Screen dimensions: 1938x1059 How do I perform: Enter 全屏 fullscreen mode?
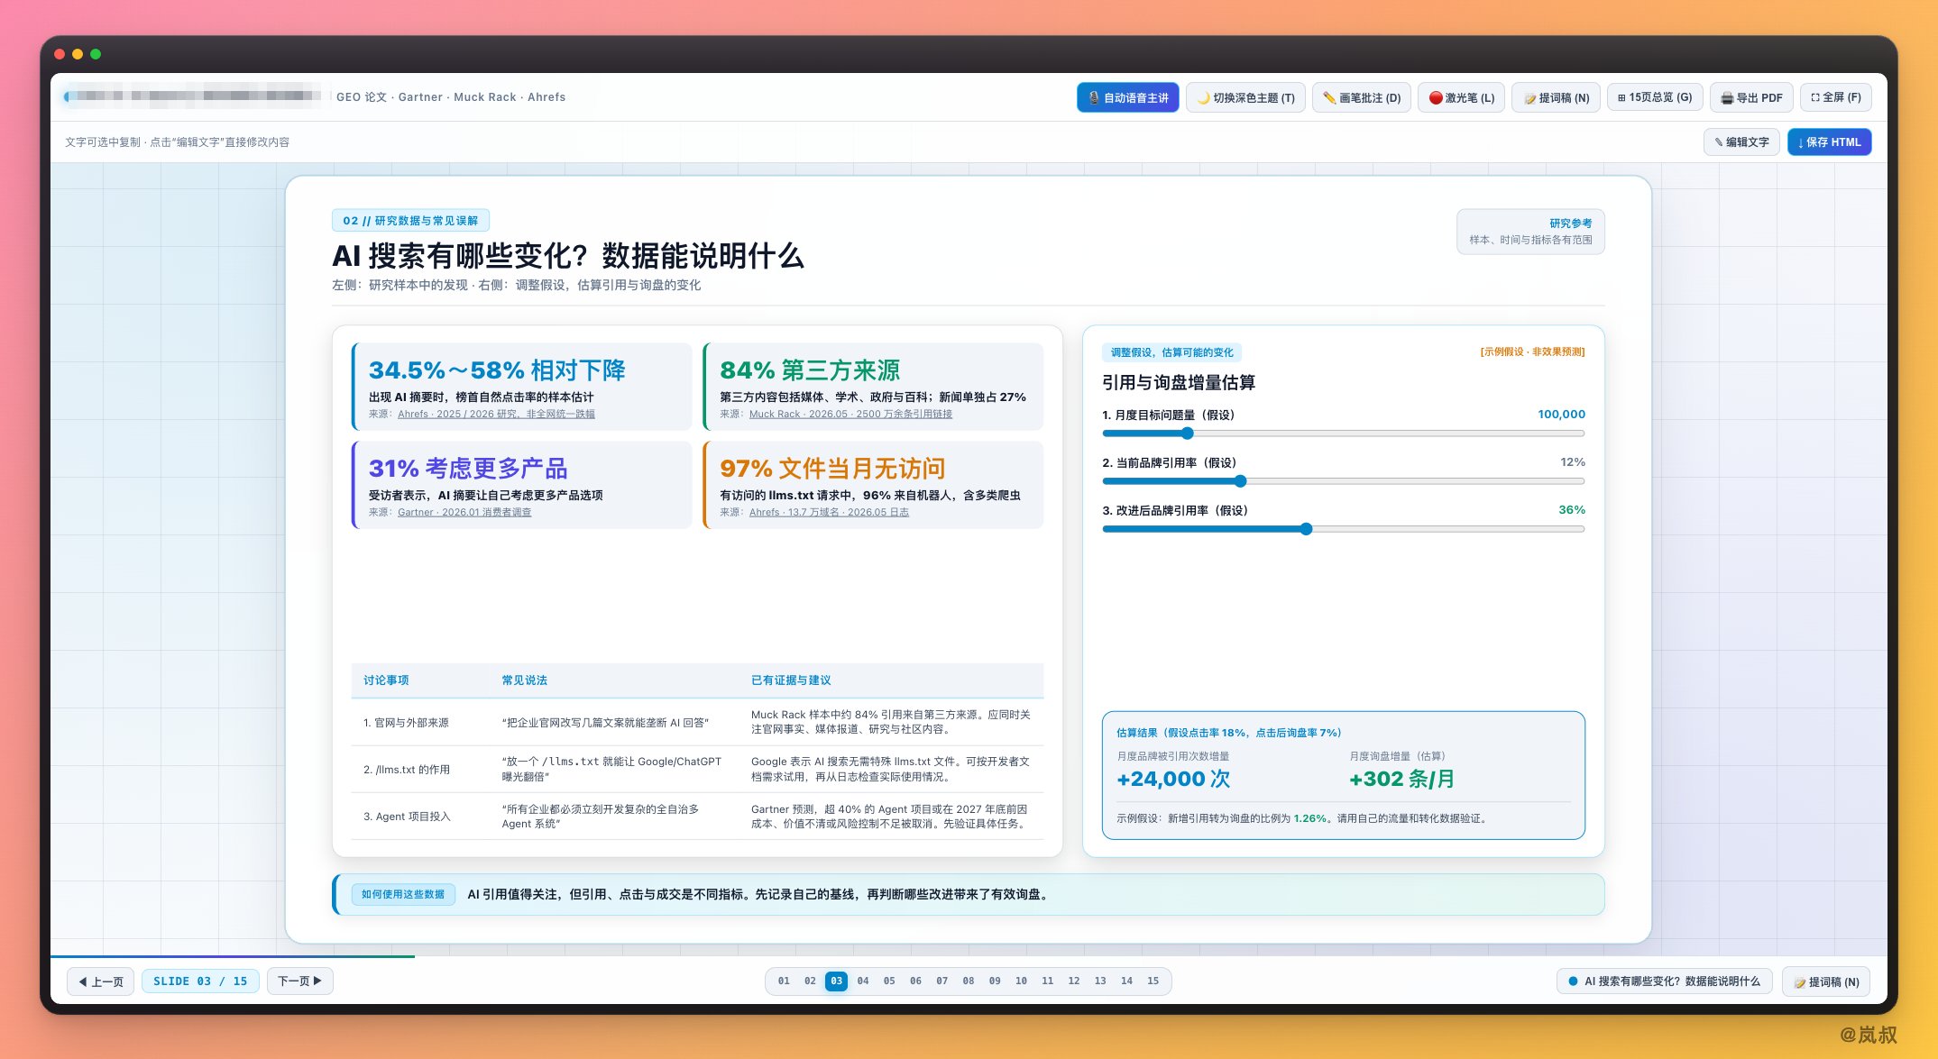click(x=1835, y=97)
